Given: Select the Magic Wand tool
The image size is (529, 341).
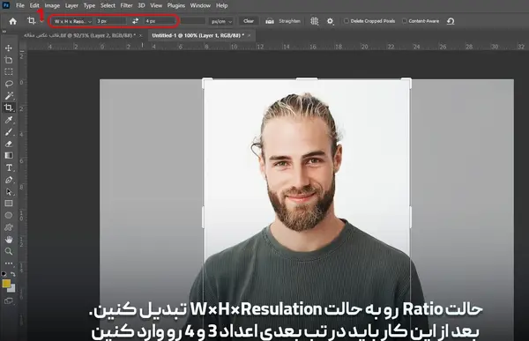Looking at the screenshot, I should [x=9, y=96].
